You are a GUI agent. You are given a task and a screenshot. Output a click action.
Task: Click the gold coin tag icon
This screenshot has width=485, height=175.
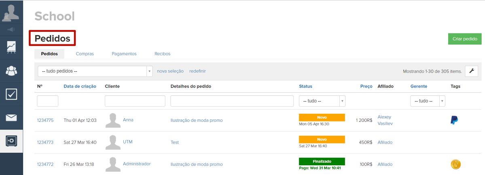[x=456, y=164]
